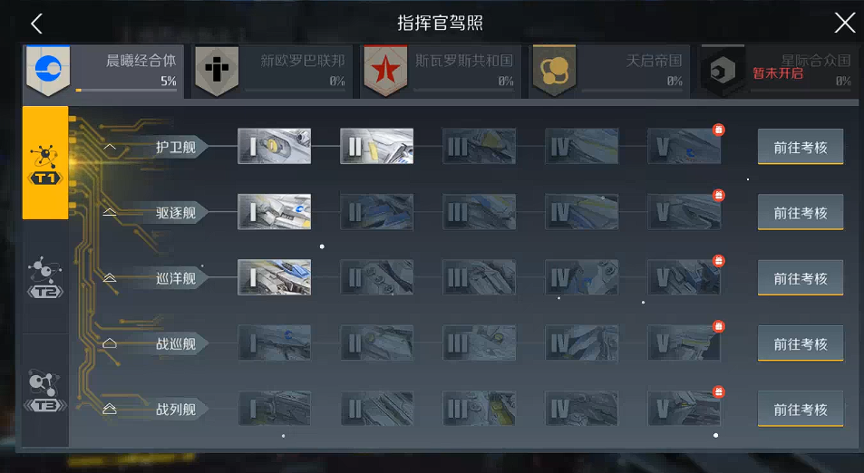This screenshot has height=473, width=864.
Task: Select 护卫舰 level II license thumbnail
Action: pos(377,147)
